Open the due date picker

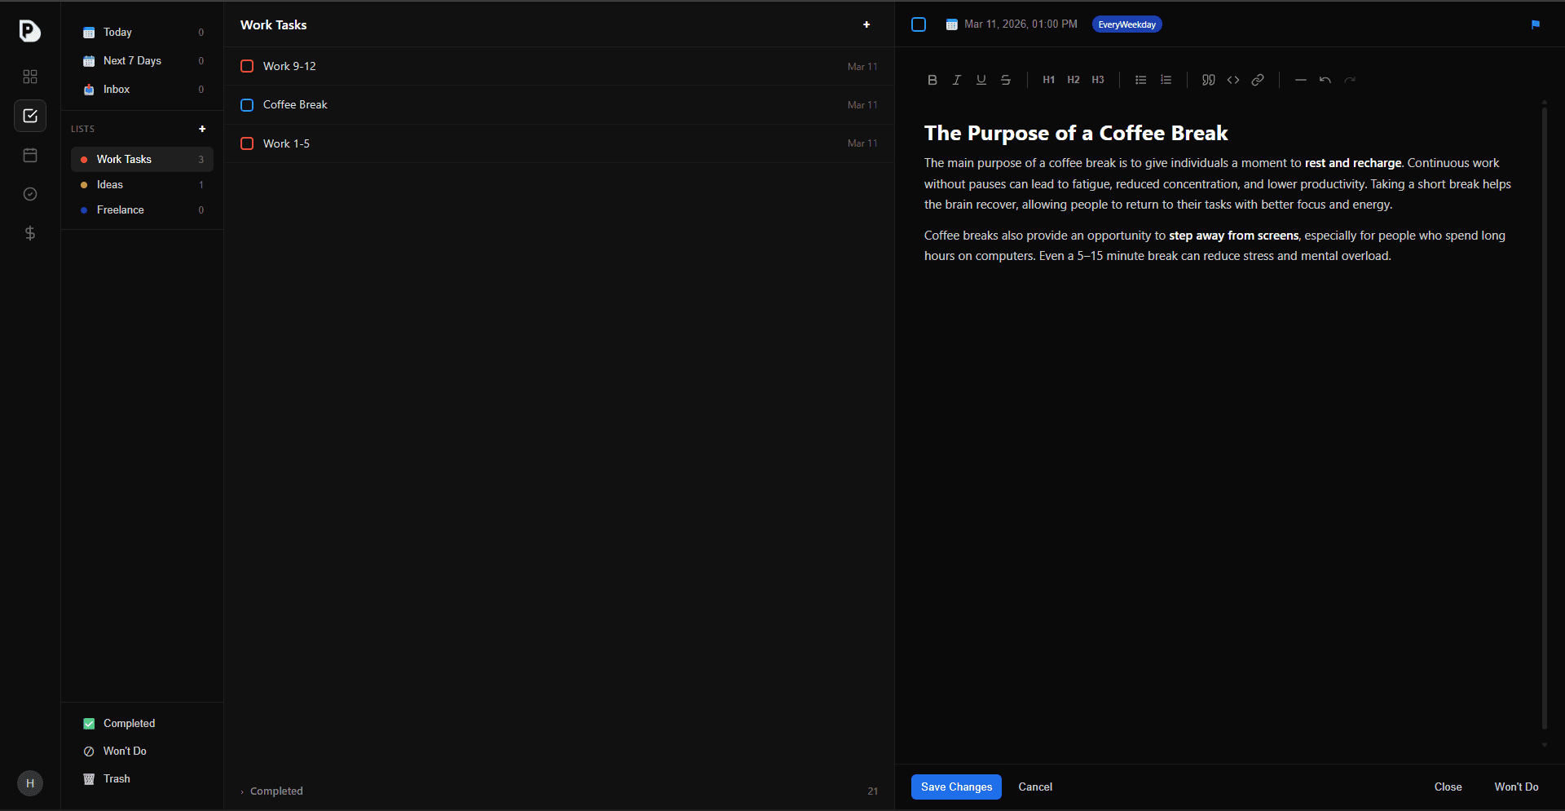(1012, 24)
